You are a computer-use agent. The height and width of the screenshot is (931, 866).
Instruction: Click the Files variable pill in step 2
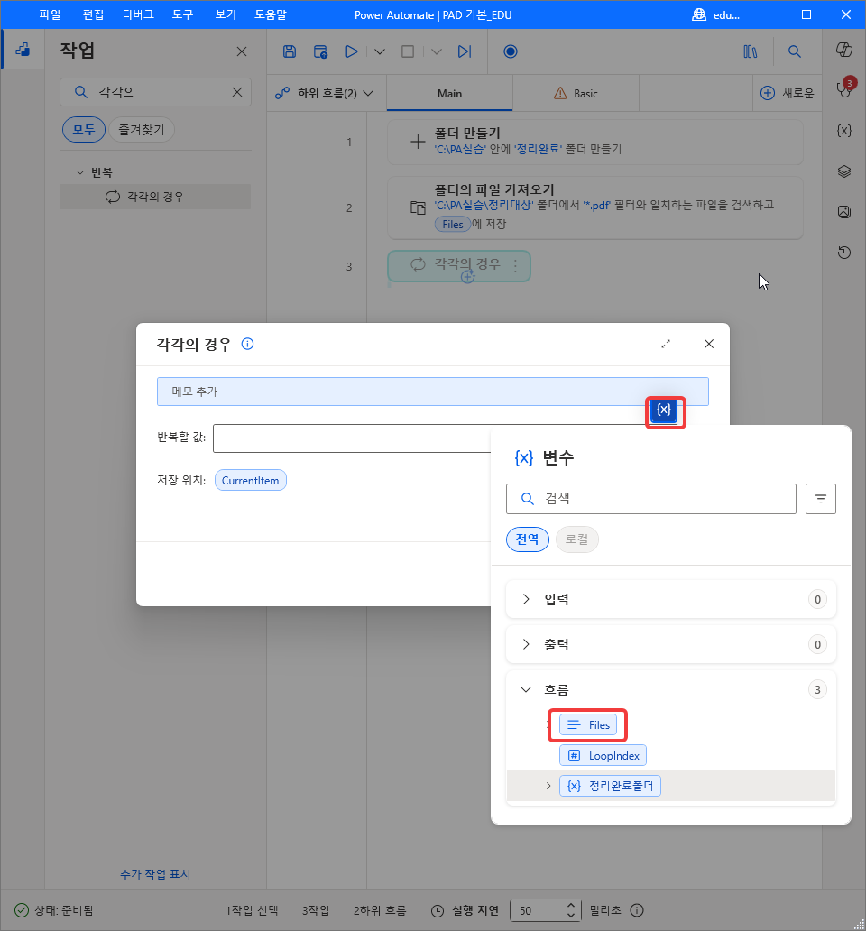coord(452,224)
